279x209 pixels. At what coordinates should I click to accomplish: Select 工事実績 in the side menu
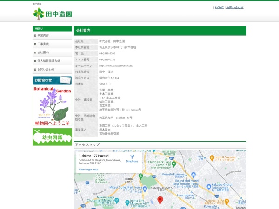coord(52,44)
